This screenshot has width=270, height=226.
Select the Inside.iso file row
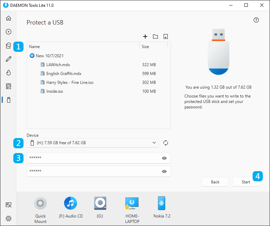pyautogui.click(x=99, y=91)
